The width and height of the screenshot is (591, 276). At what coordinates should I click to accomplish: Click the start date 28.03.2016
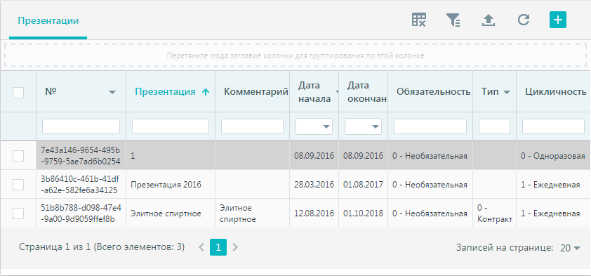[x=314, y=185]
